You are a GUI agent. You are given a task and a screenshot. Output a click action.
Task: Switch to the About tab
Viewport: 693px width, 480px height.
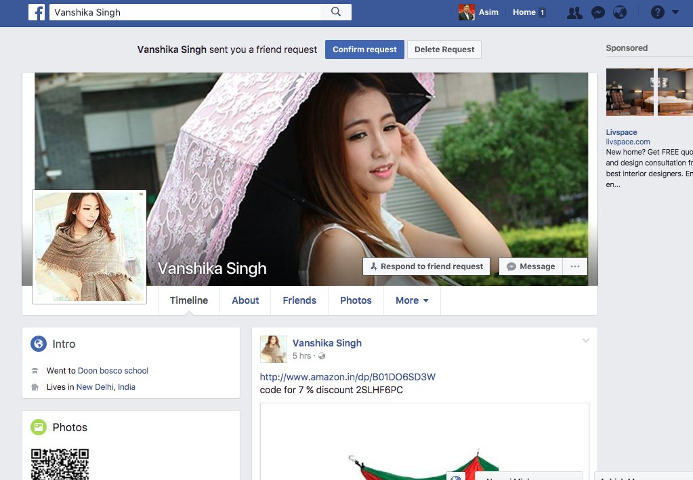(245, 300)
